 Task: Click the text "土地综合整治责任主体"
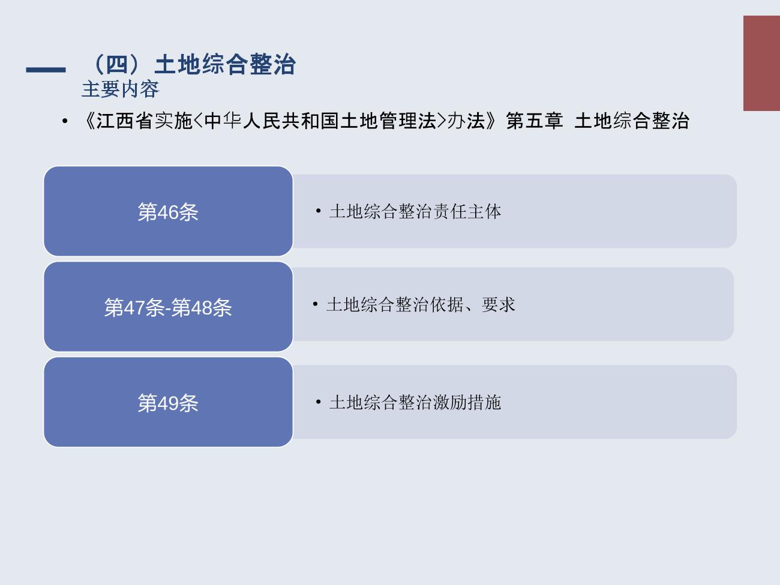(415, 211)
